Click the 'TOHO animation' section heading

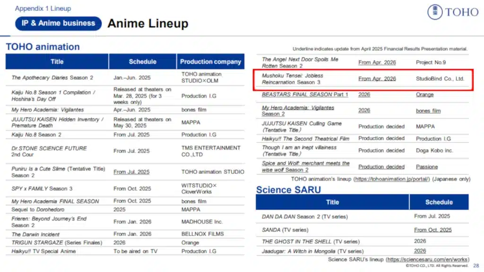(x=43, y=47)
